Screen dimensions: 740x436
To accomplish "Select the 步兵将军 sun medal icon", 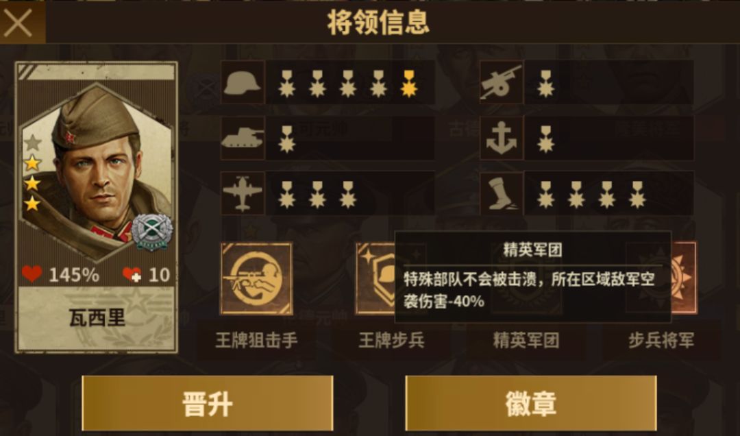I will point(684,279).
